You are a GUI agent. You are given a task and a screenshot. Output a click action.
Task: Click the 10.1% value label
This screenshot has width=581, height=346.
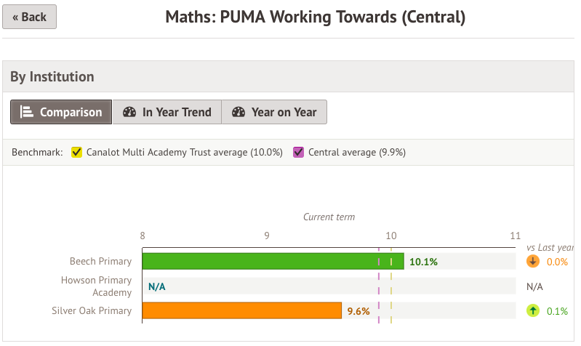coord(423,262)
